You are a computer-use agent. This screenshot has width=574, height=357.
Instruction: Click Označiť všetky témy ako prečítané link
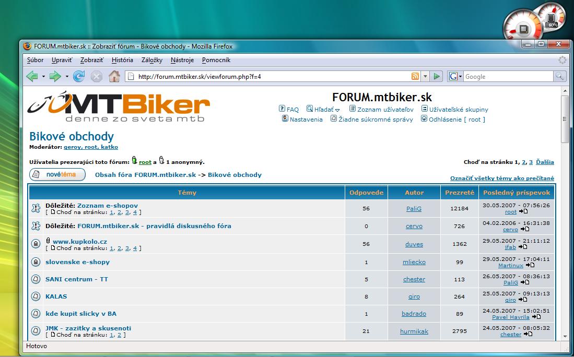(x=502, y=178)
